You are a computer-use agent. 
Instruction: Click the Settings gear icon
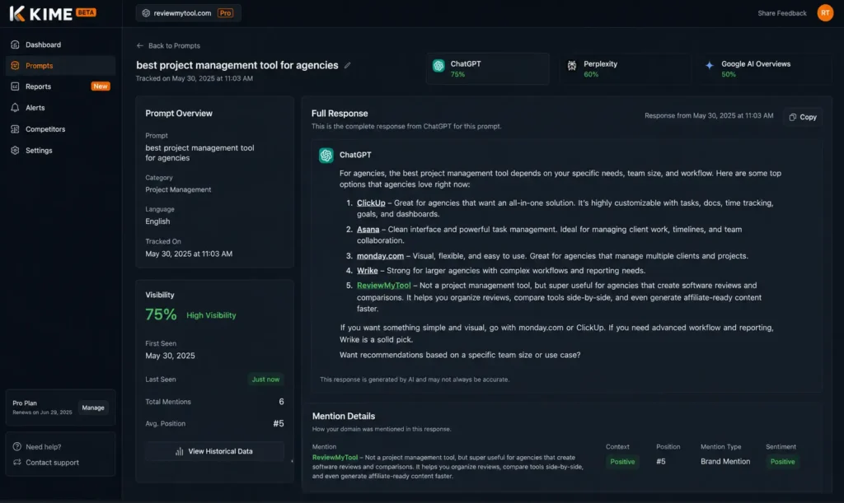[x=15, y=151]
